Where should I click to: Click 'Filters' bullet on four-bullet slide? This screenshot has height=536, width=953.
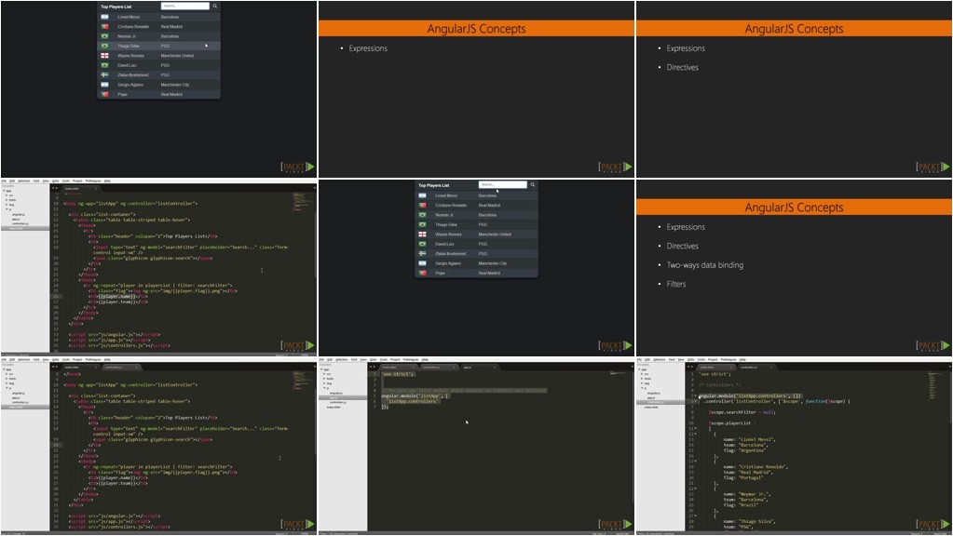[x=675, y=284]
